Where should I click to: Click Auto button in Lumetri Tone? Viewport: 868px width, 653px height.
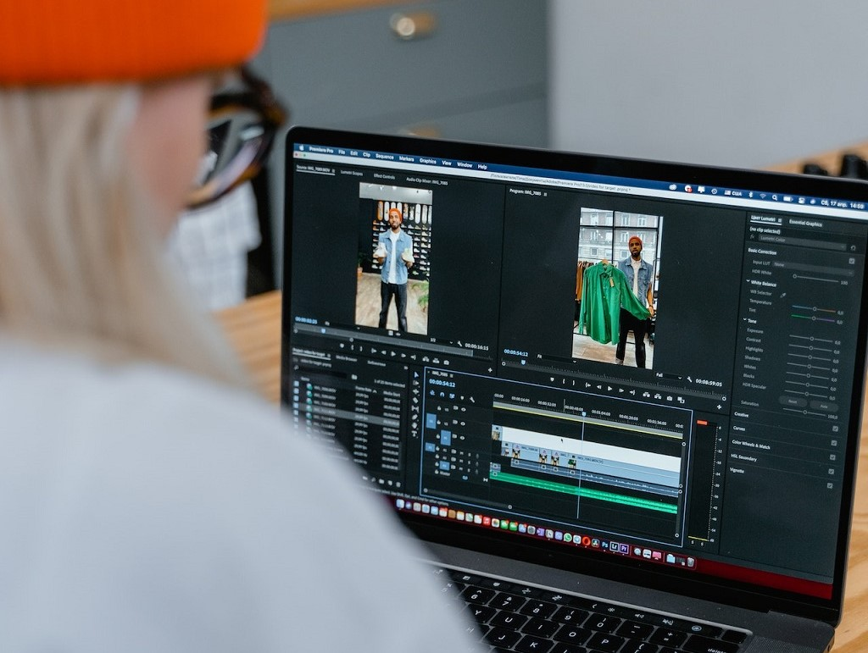tap(823, 406)
